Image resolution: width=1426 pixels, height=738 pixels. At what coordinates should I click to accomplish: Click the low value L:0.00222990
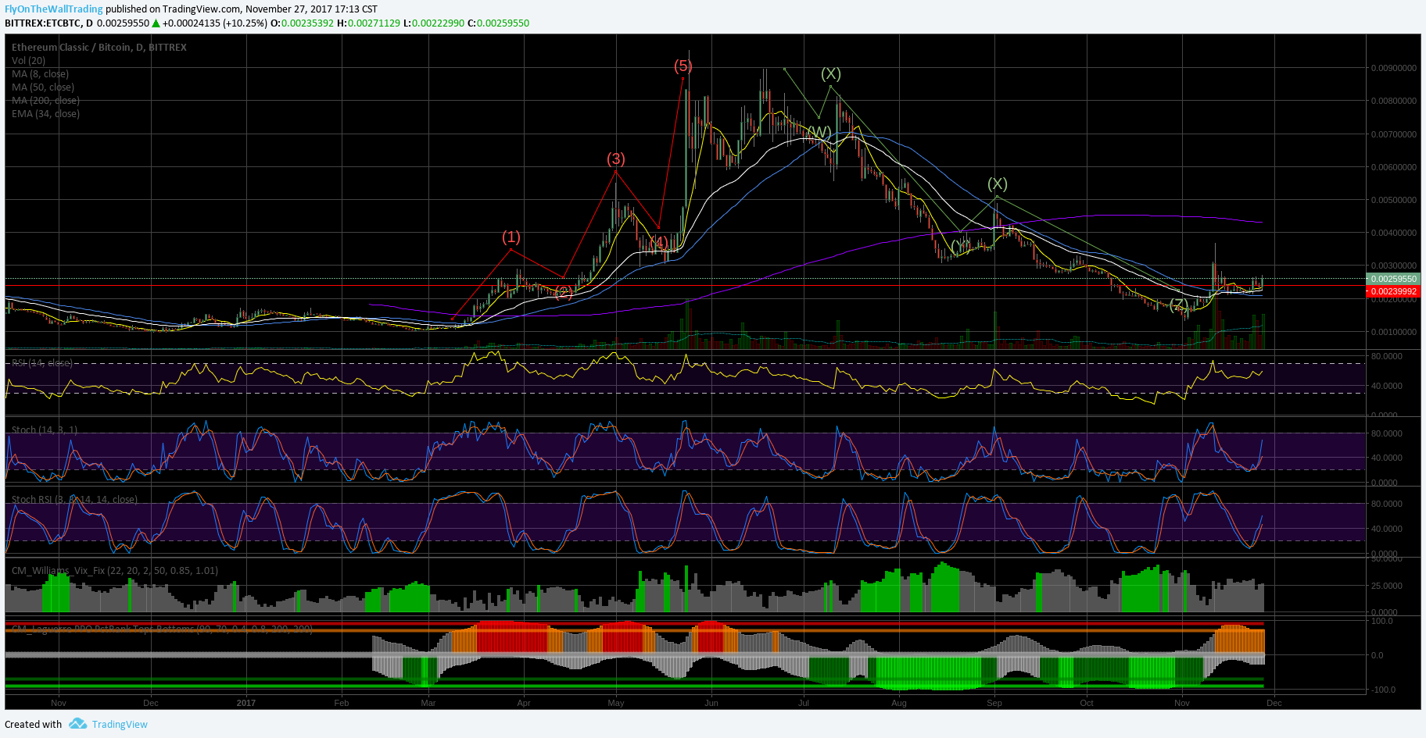click(x=434, y=23)
